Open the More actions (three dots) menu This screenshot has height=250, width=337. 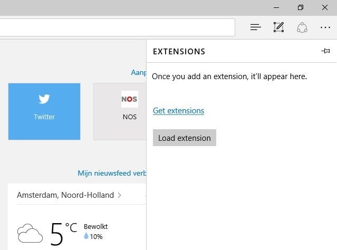pos(325,27)
